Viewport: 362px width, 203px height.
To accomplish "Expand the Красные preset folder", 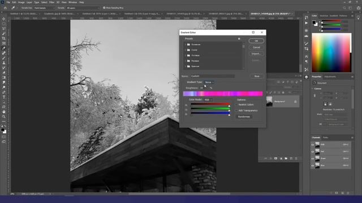I will [186, 67].
